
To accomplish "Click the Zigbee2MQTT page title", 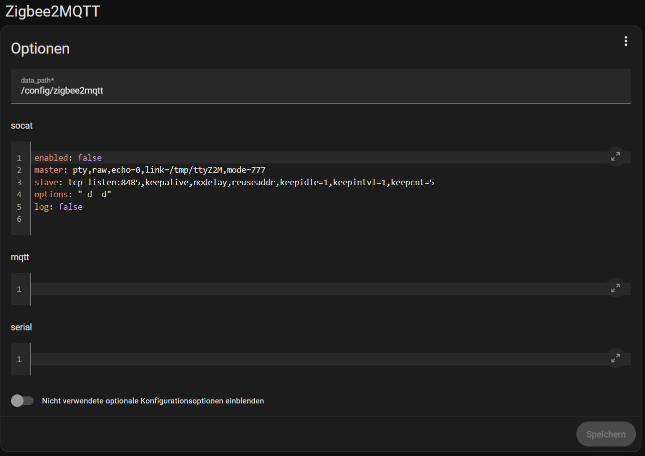I will pos(53,11).
